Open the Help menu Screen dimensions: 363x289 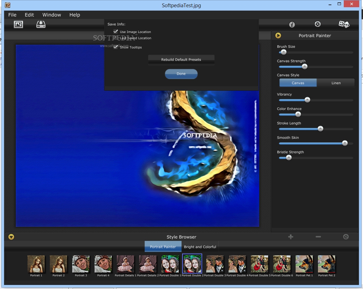click(75, 15)
